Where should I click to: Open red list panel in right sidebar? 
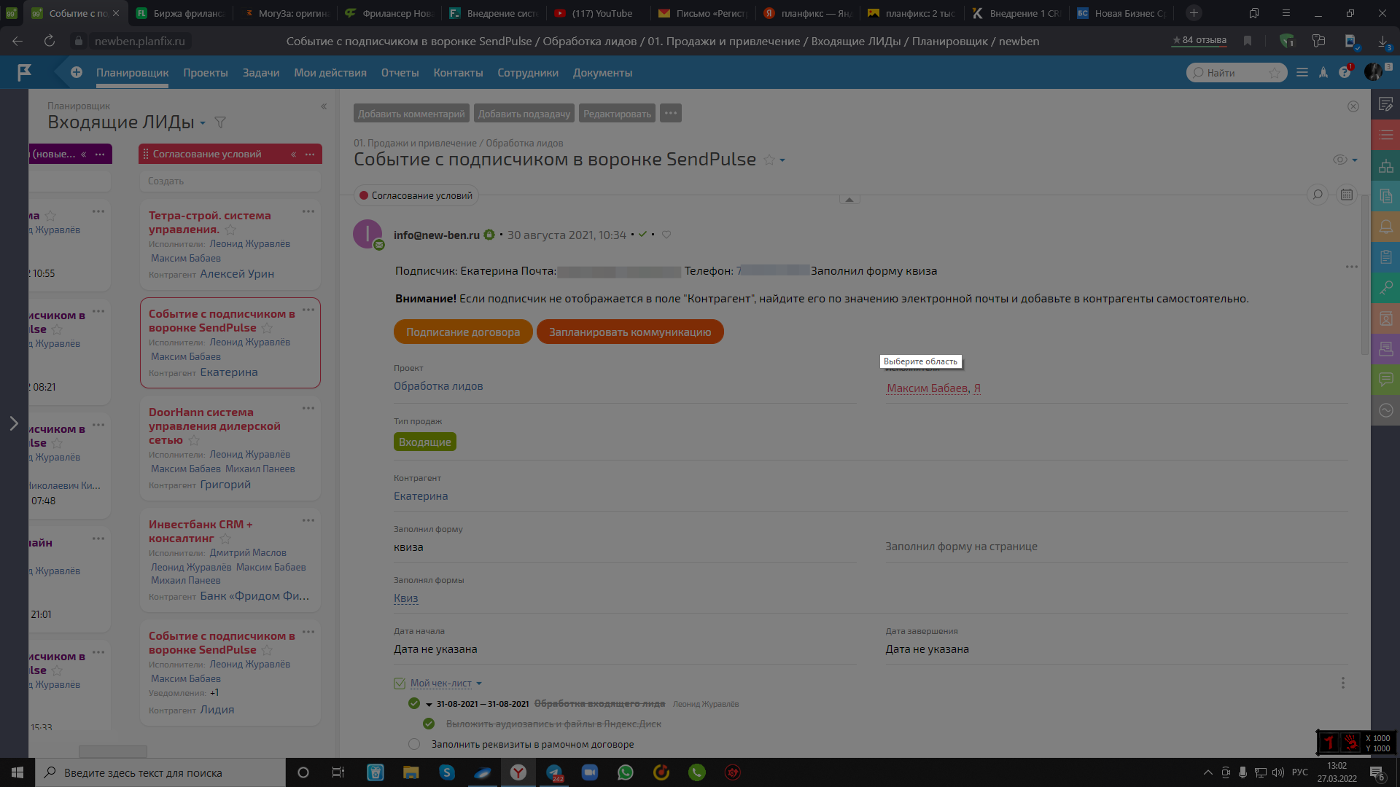pos(1385,135)
